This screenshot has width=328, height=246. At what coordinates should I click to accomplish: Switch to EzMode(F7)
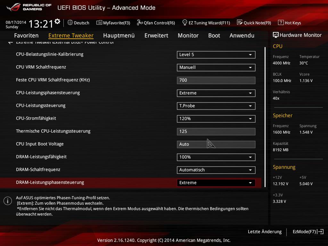304,232
